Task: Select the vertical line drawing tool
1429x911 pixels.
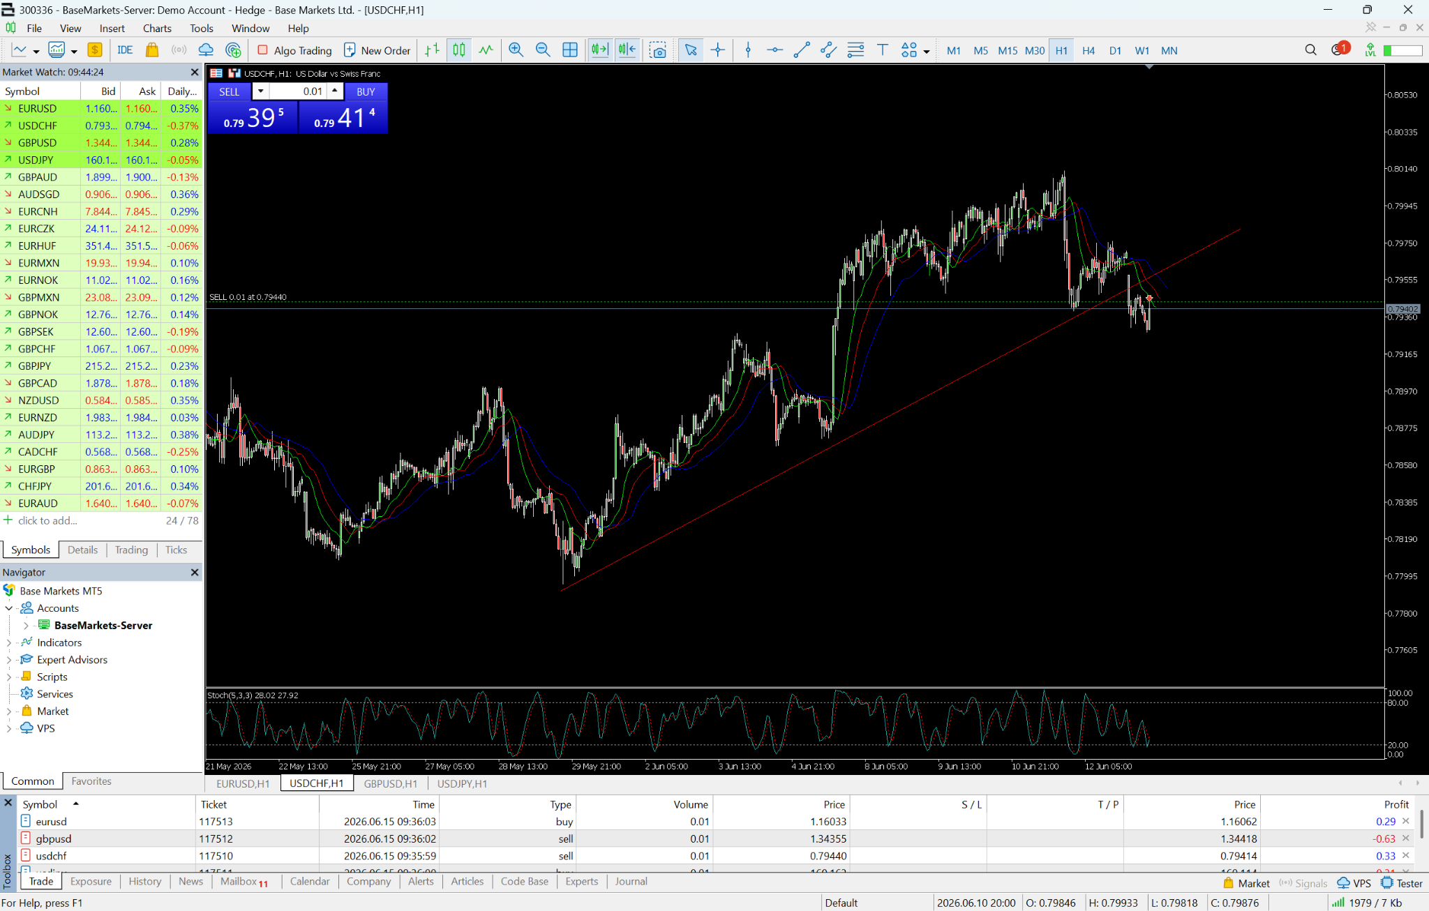Action: tap(748, 50)
